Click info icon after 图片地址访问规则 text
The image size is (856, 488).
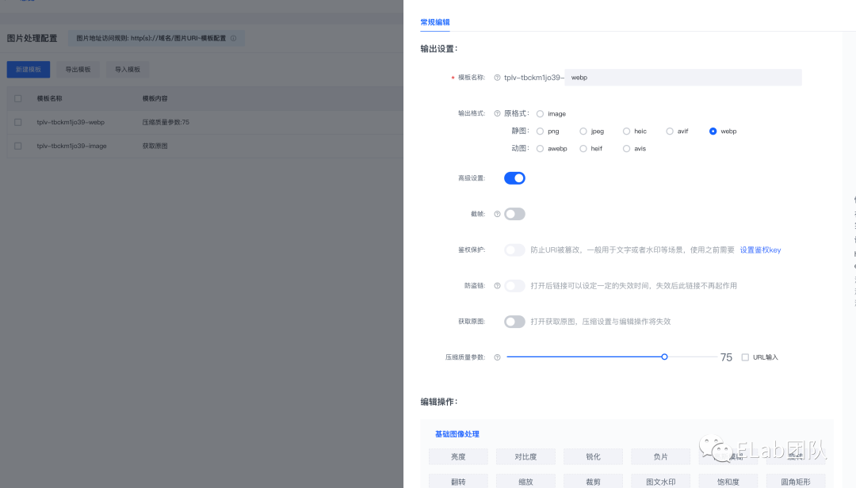(x=234, y=38)
